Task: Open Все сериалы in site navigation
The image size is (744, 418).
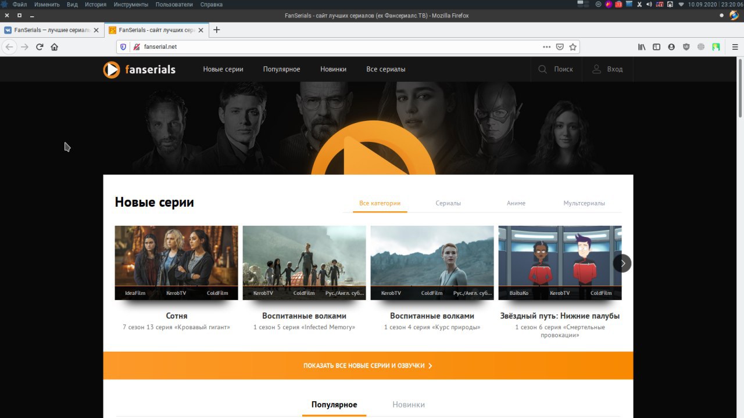Action: 386,69
